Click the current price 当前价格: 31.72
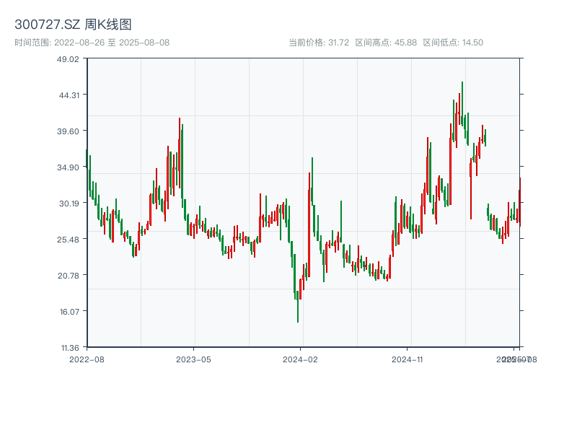 (x=319, y=43)
